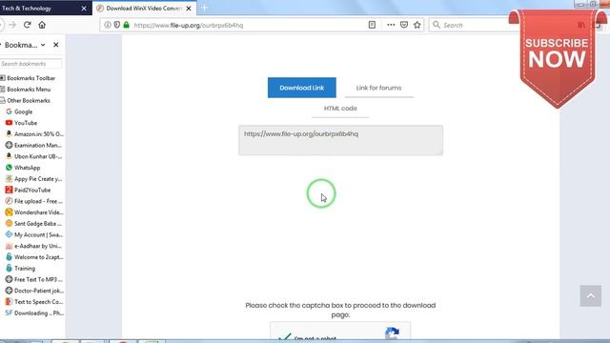Screen dimensions: 610x343
Task: Open Sant Gadge Baba bookmark
Action: pos(33,224)
